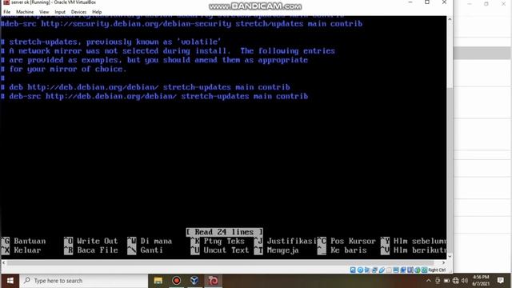Screen dimensions: 512x288
Task: Maximize the VirtualBox VM window
Action: [427, 2]
